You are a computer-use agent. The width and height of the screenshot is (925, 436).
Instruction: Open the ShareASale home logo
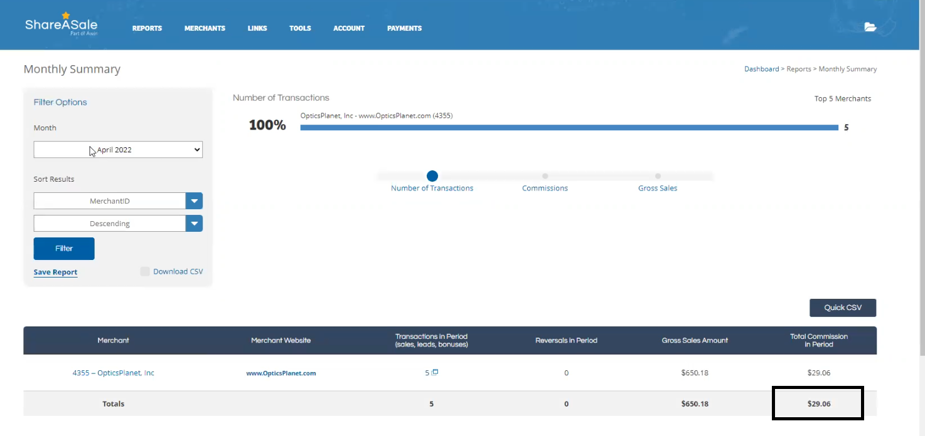click(x=61, y=24)
